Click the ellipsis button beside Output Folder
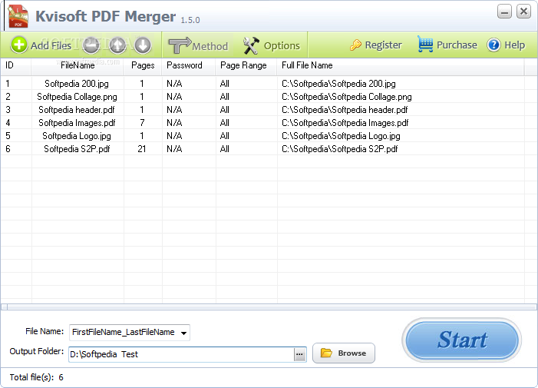The height and width of the screenshot is (388, 538). coord(299,354)
